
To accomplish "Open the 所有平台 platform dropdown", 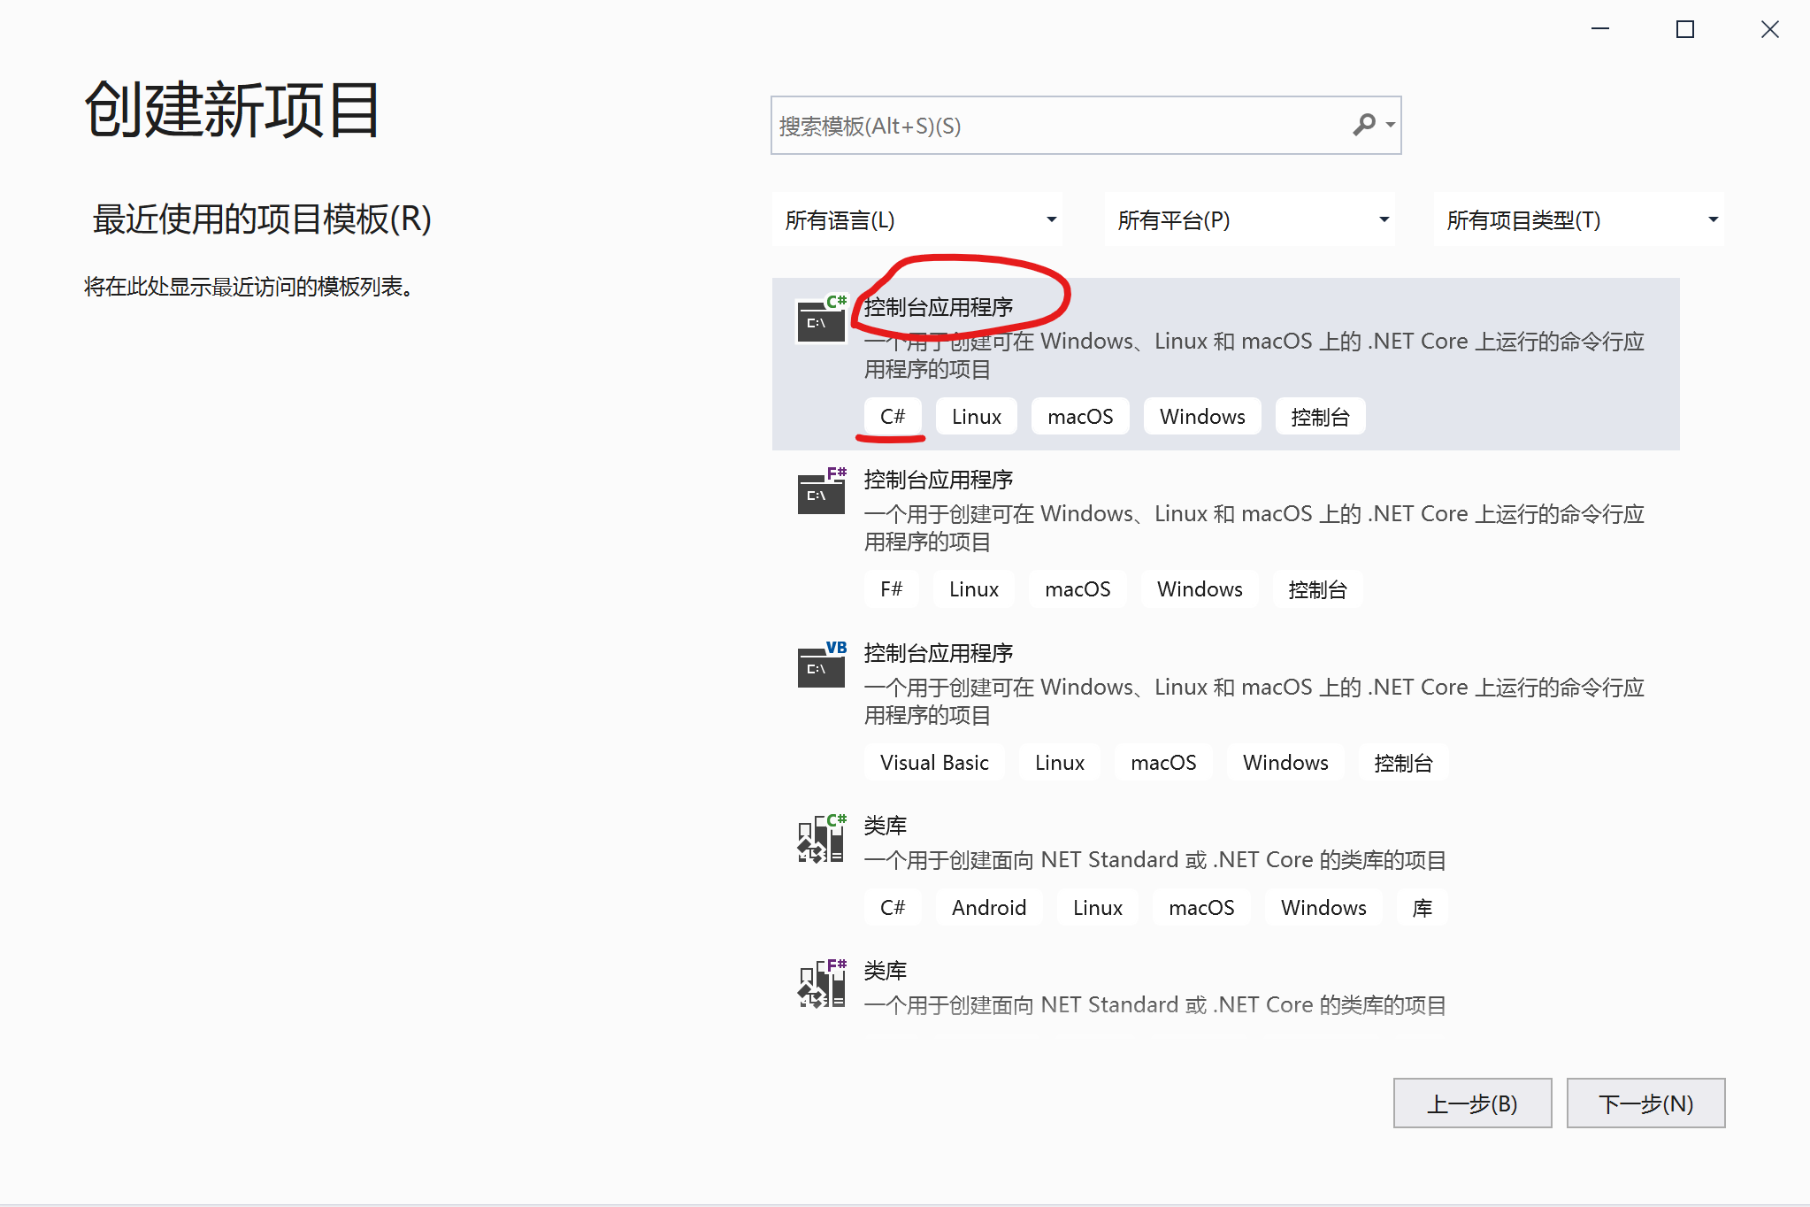I will [x=1249, y=220].
